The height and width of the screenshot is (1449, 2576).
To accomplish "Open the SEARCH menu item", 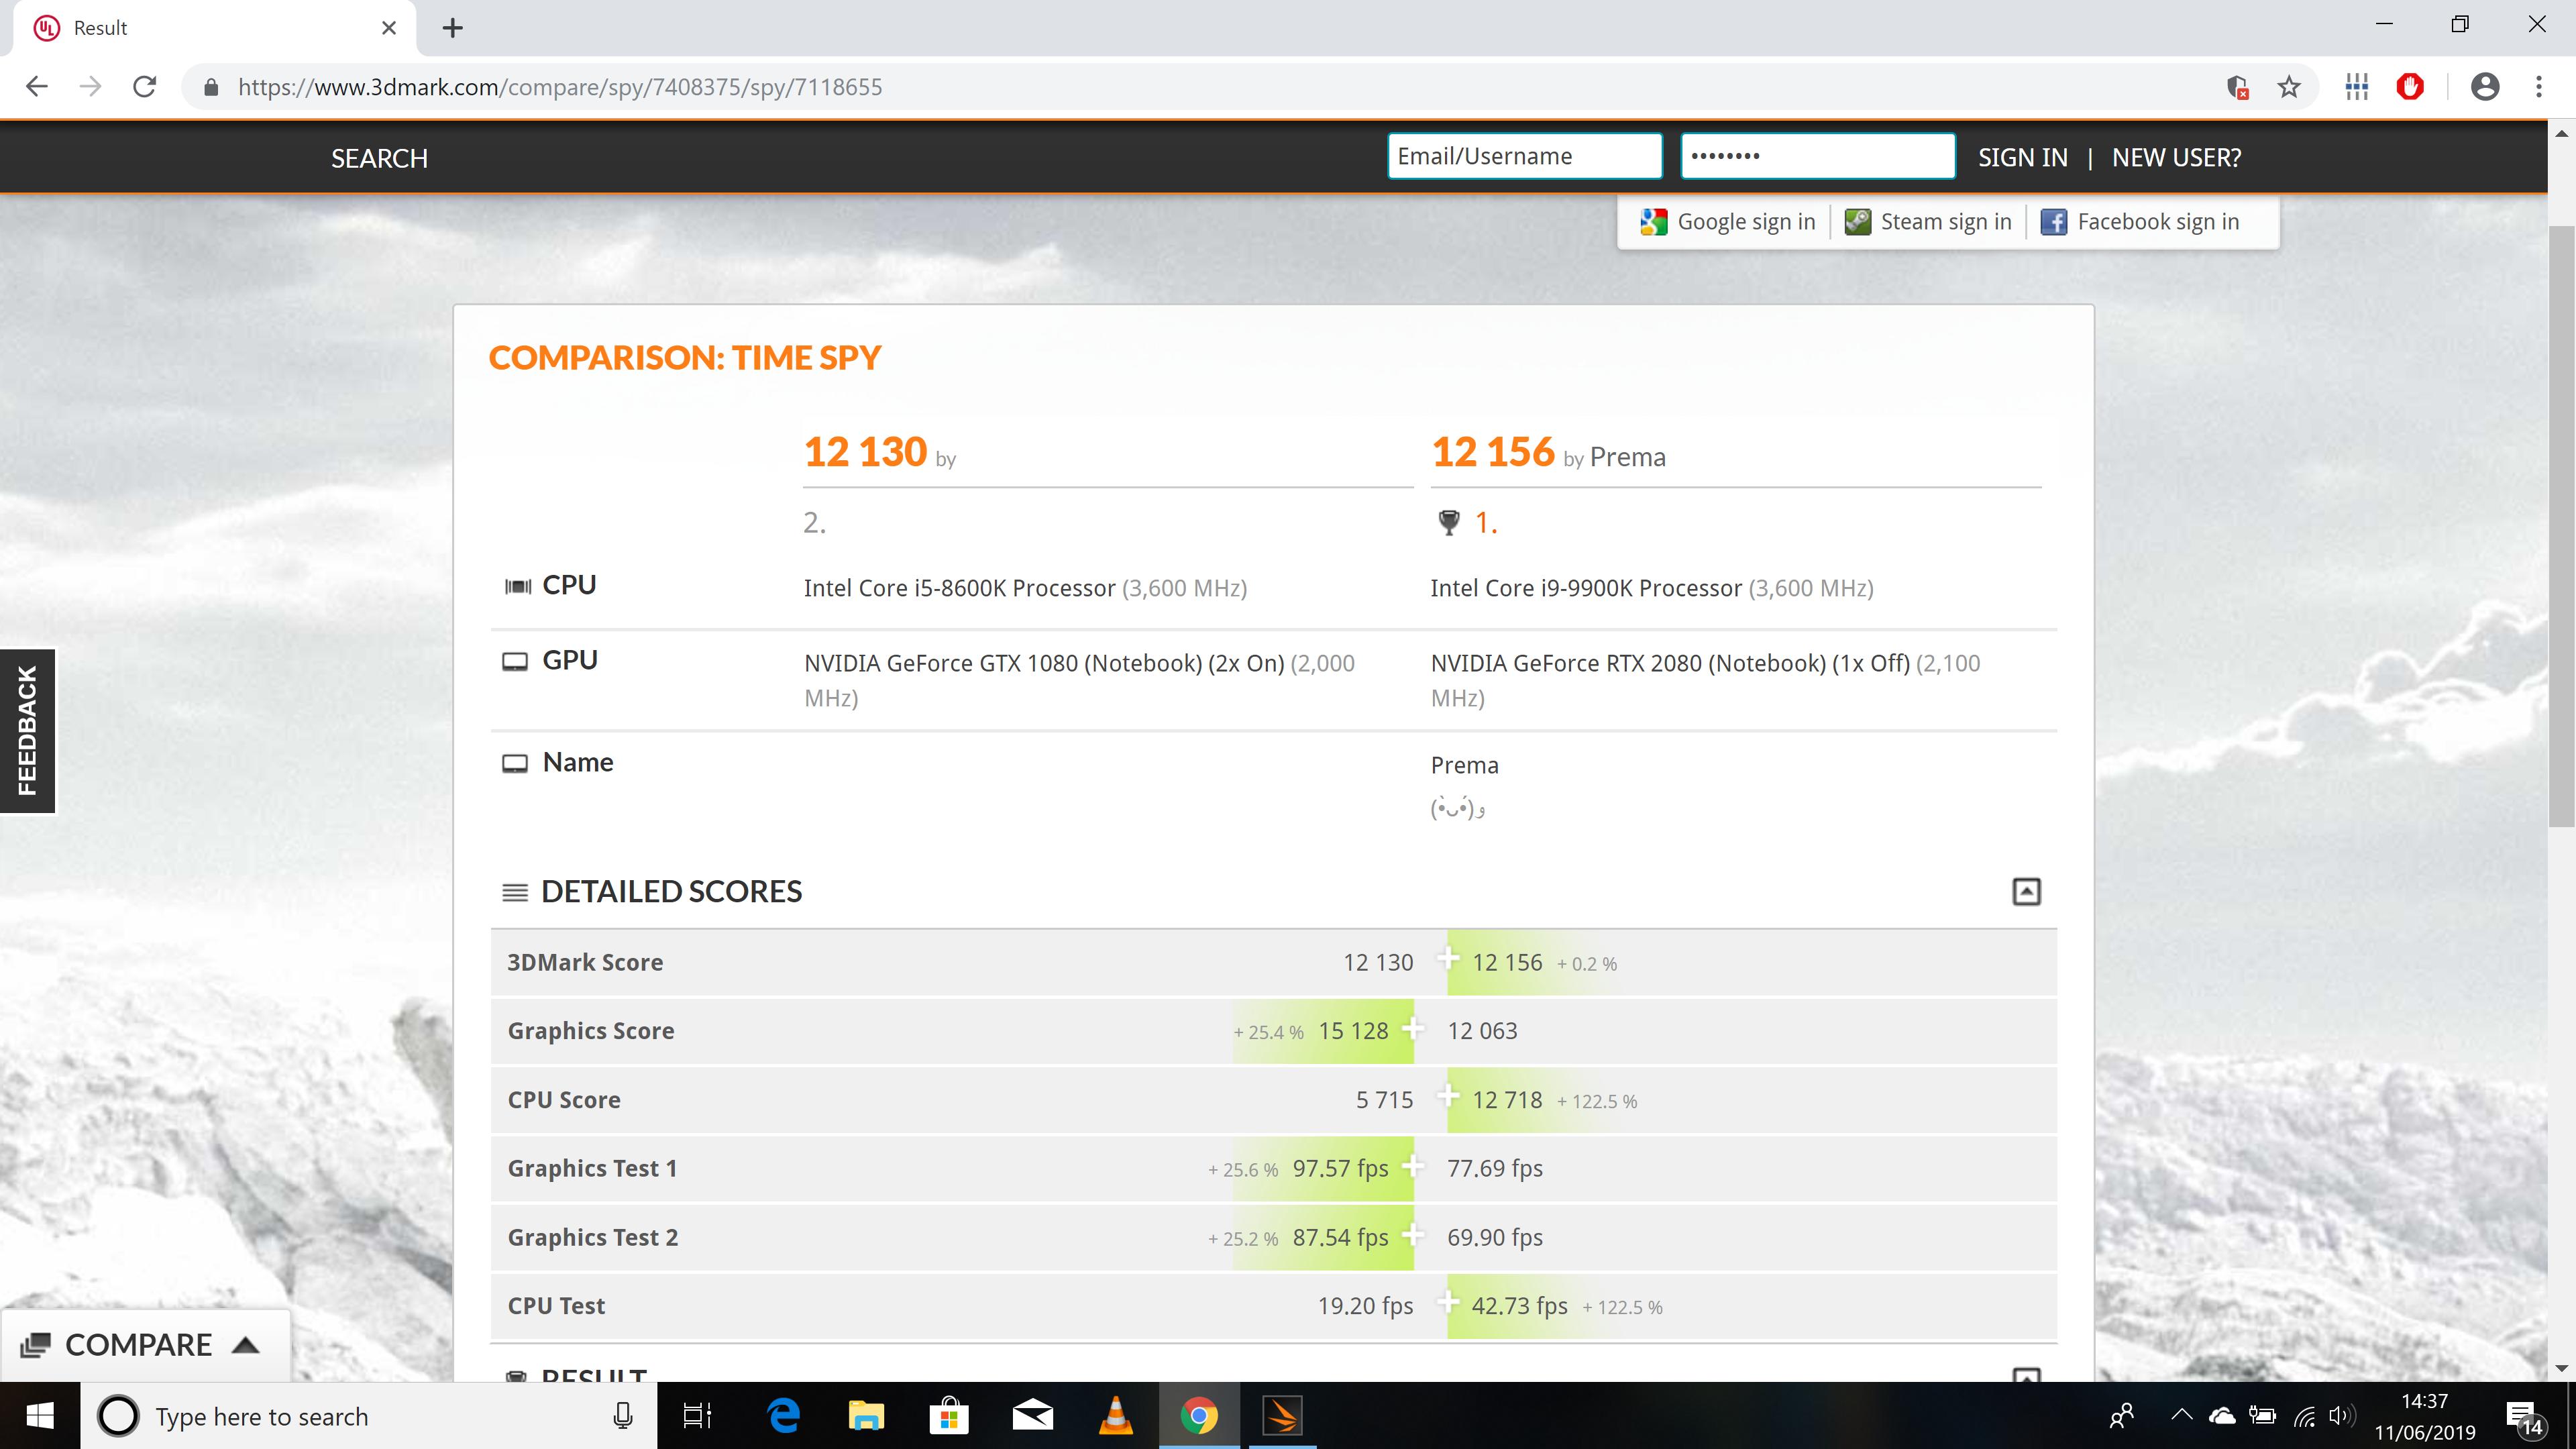I will point(380,158).
